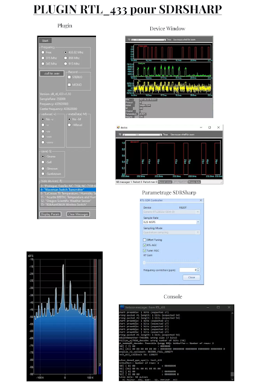Click the Frequency correction ppm stepper

pyautogui.click(x=198, y=270)
